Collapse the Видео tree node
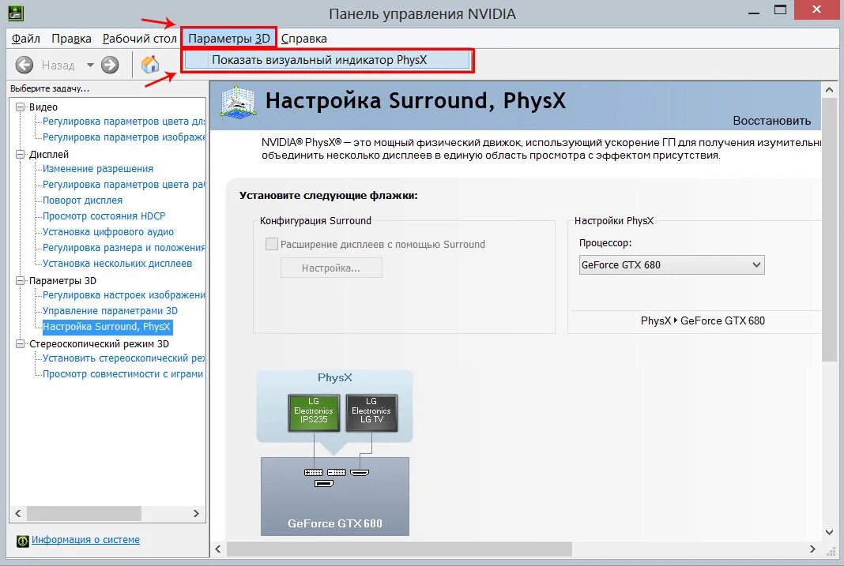This screenshot has width=844, height=566. tap(20, 107)
